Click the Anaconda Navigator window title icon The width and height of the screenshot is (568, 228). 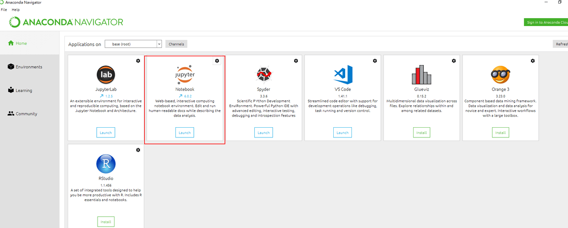(2, 2)
